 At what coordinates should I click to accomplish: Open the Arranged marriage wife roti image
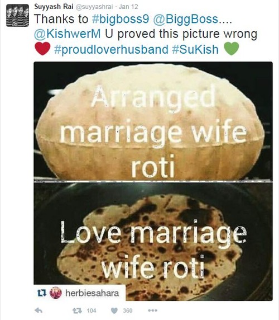[153, 121]
